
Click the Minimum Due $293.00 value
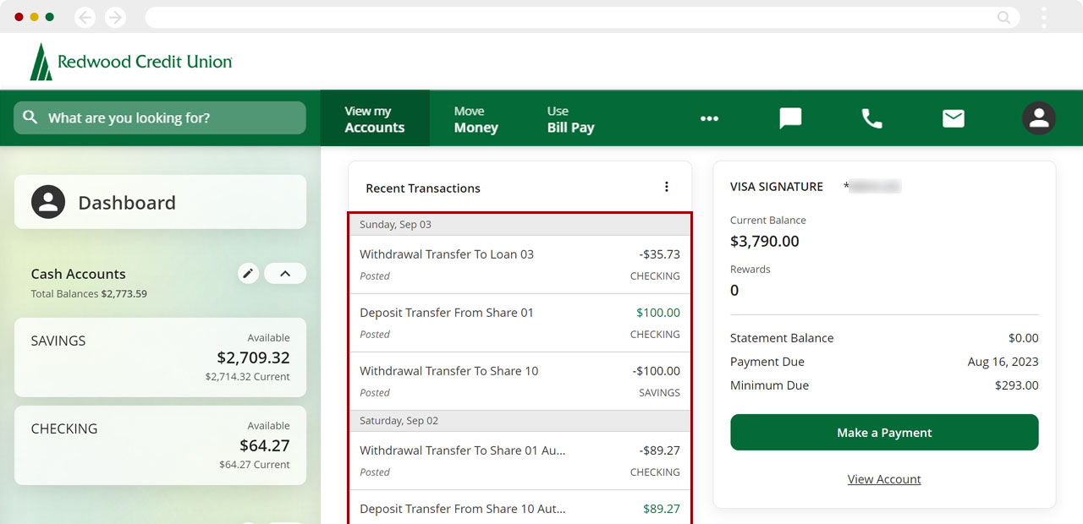[x=1016, y=385]
